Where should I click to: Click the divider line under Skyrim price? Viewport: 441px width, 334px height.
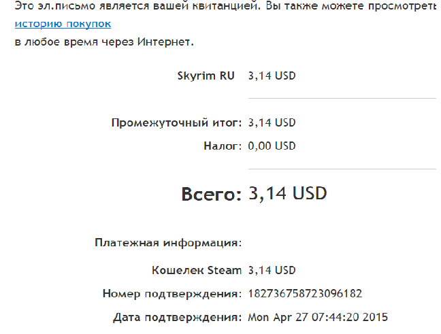pyautogui.click(x=342, y=99)
